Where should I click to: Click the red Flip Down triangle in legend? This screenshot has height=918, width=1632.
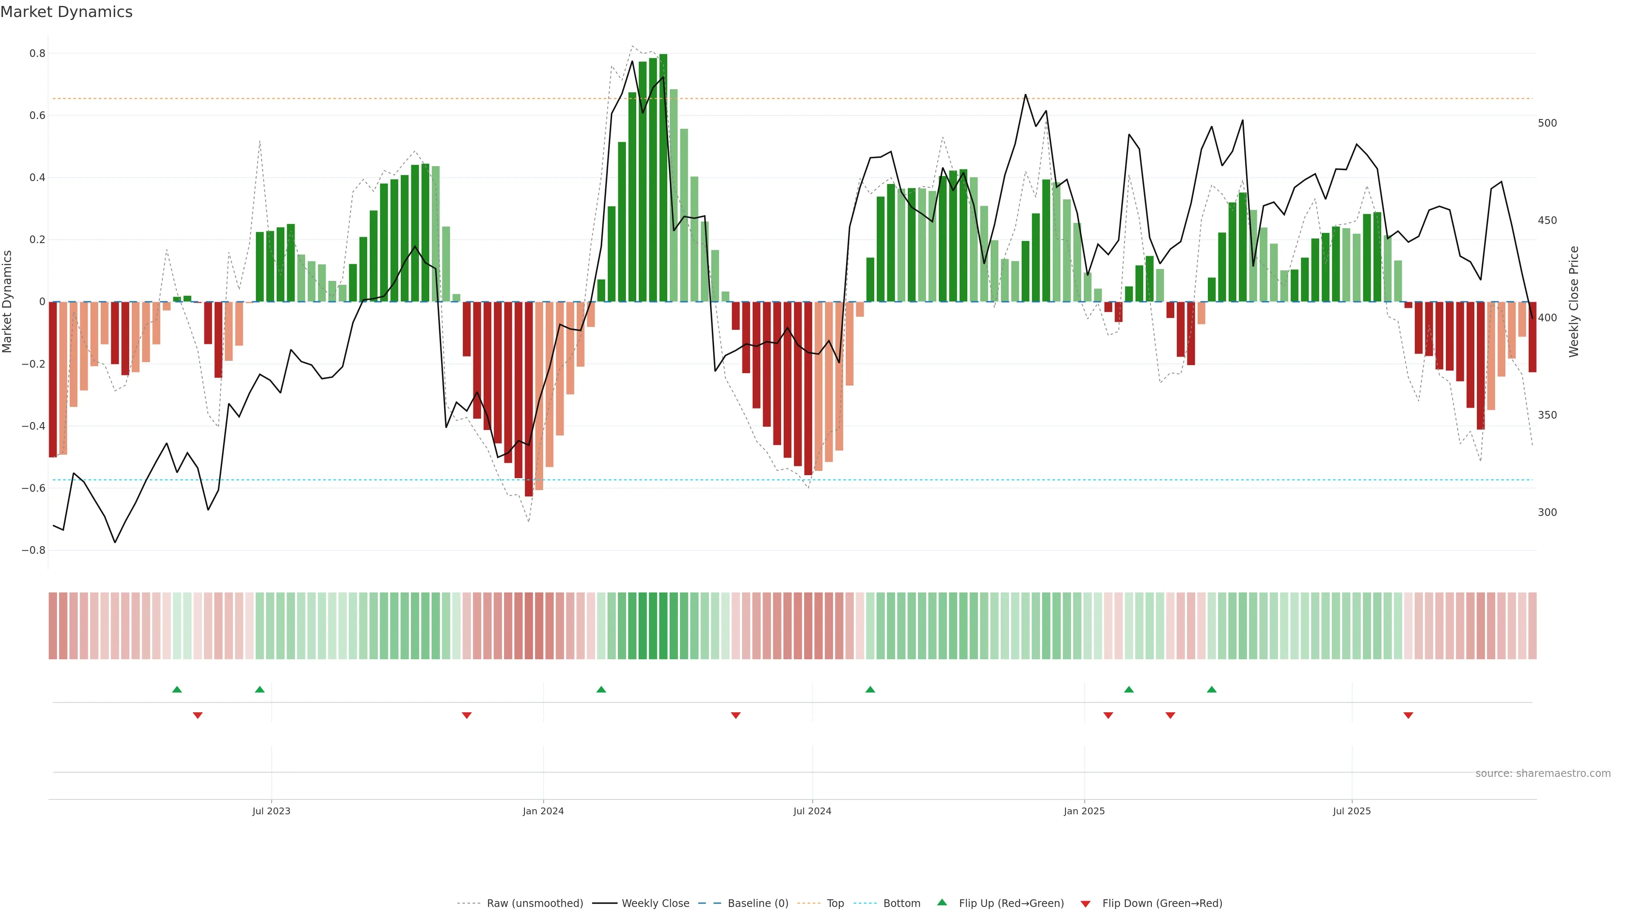[x=1085, y=904]
